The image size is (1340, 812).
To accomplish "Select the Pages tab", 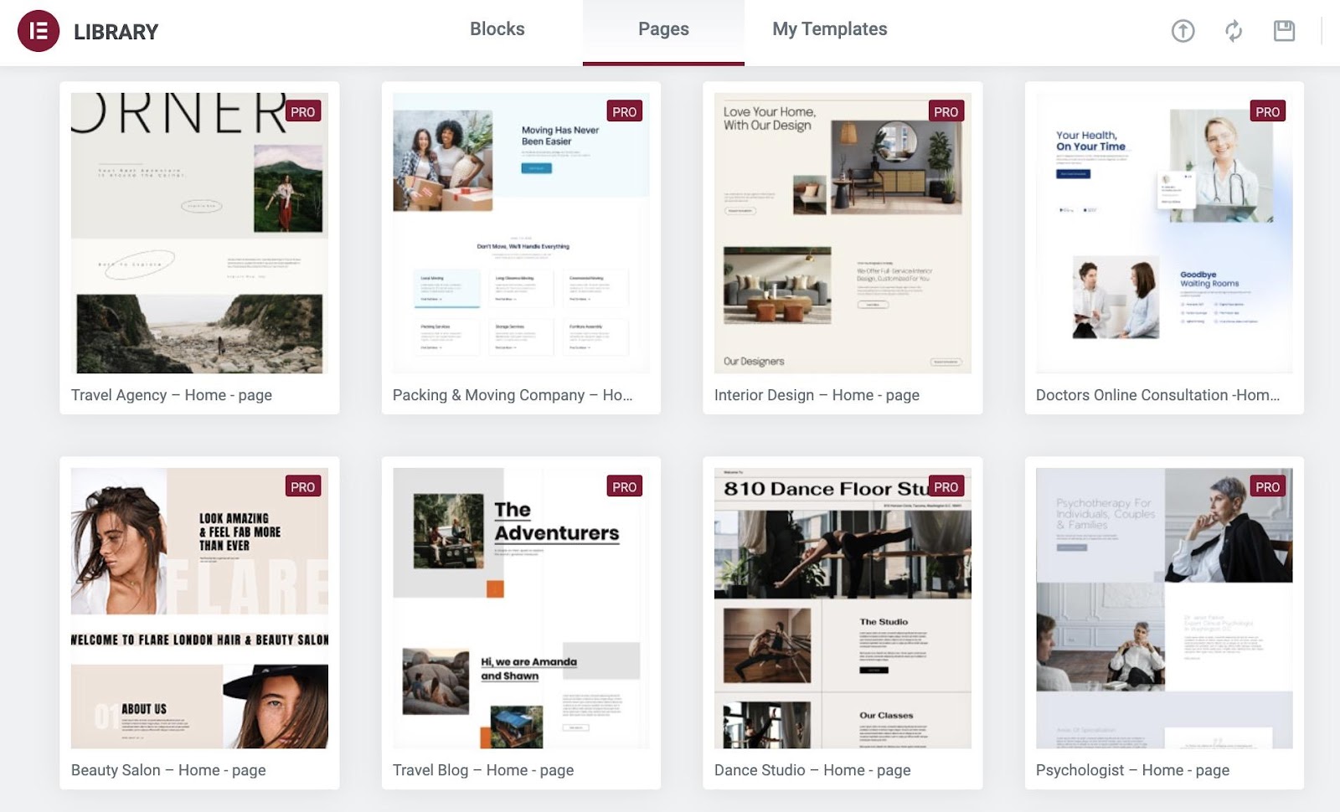I will click(x=662, y=28).
